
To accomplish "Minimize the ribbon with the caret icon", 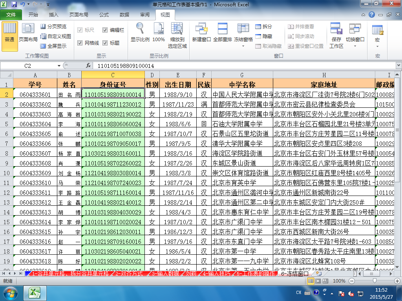I will click(x=363, y=15).
